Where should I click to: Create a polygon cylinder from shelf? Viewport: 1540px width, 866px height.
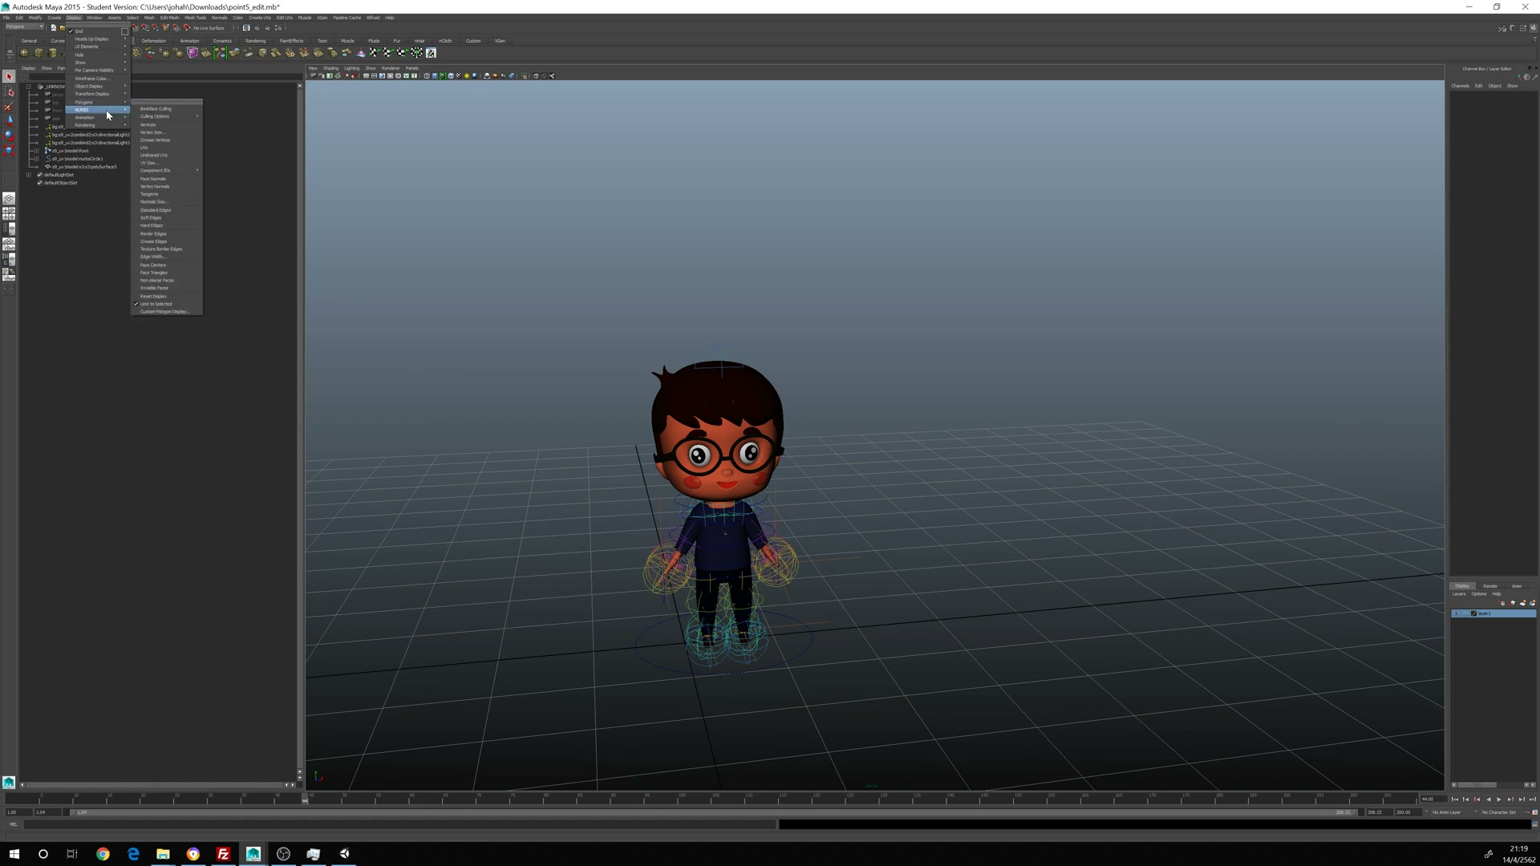(53, 53)
